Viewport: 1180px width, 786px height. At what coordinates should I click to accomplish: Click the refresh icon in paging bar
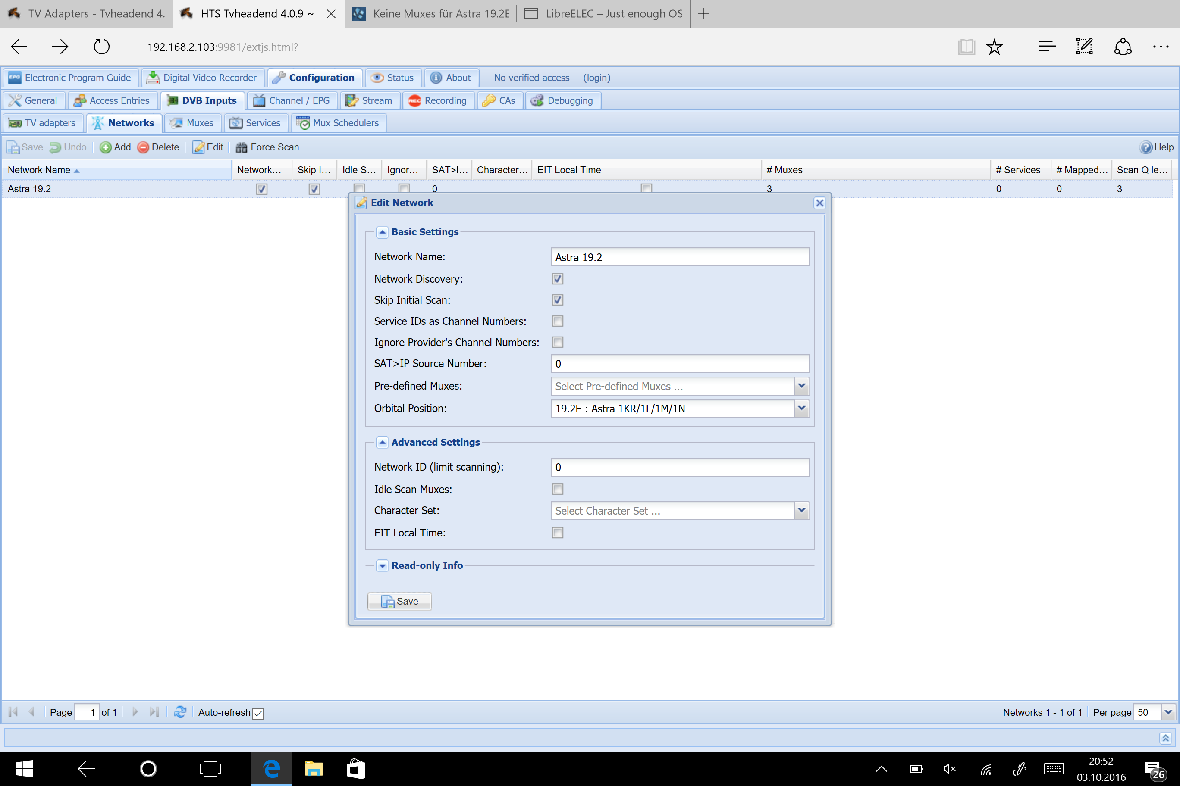point(179,712)
